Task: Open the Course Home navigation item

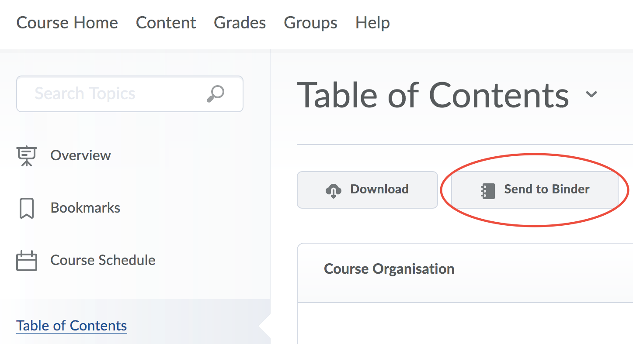Action: [67, 23]
